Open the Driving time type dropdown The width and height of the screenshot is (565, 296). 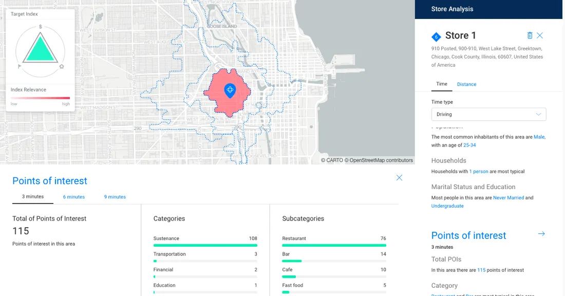click(x=488, y=114)
